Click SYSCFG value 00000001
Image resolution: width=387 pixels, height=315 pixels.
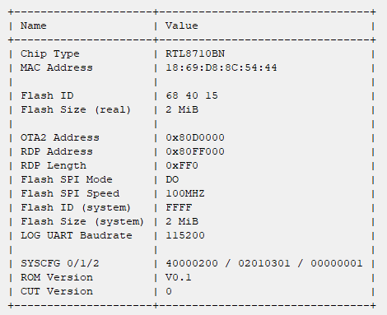click(x=337, y=263)
